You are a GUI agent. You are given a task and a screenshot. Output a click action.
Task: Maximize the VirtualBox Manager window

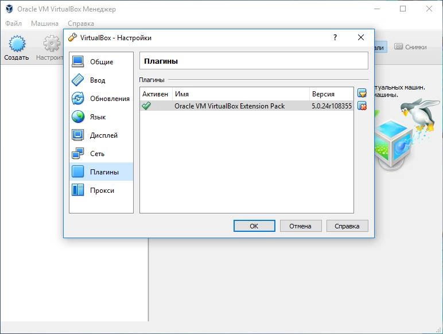pos(403,9)
